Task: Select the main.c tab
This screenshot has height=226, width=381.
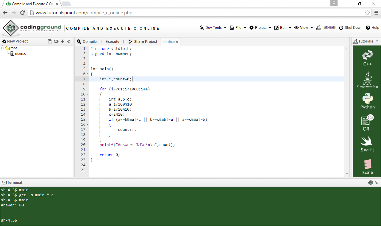Action: [169, 42]
